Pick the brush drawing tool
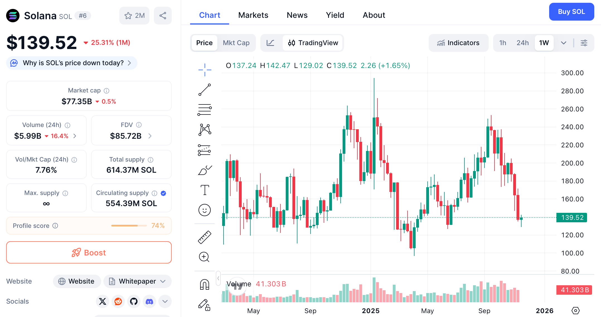Image resolution: width=601 pixels, height=317 pixels. point(205,170)
